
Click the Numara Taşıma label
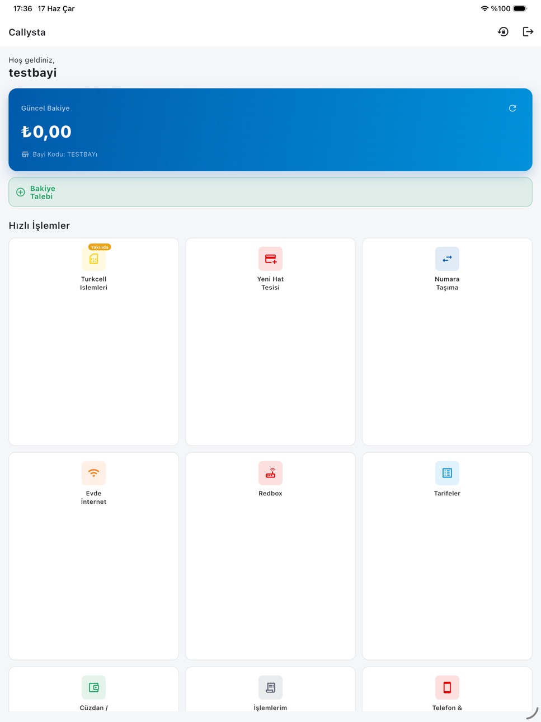coord(447,283)
